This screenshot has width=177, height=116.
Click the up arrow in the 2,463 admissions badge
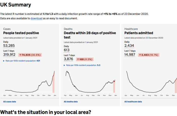(139, 55)
